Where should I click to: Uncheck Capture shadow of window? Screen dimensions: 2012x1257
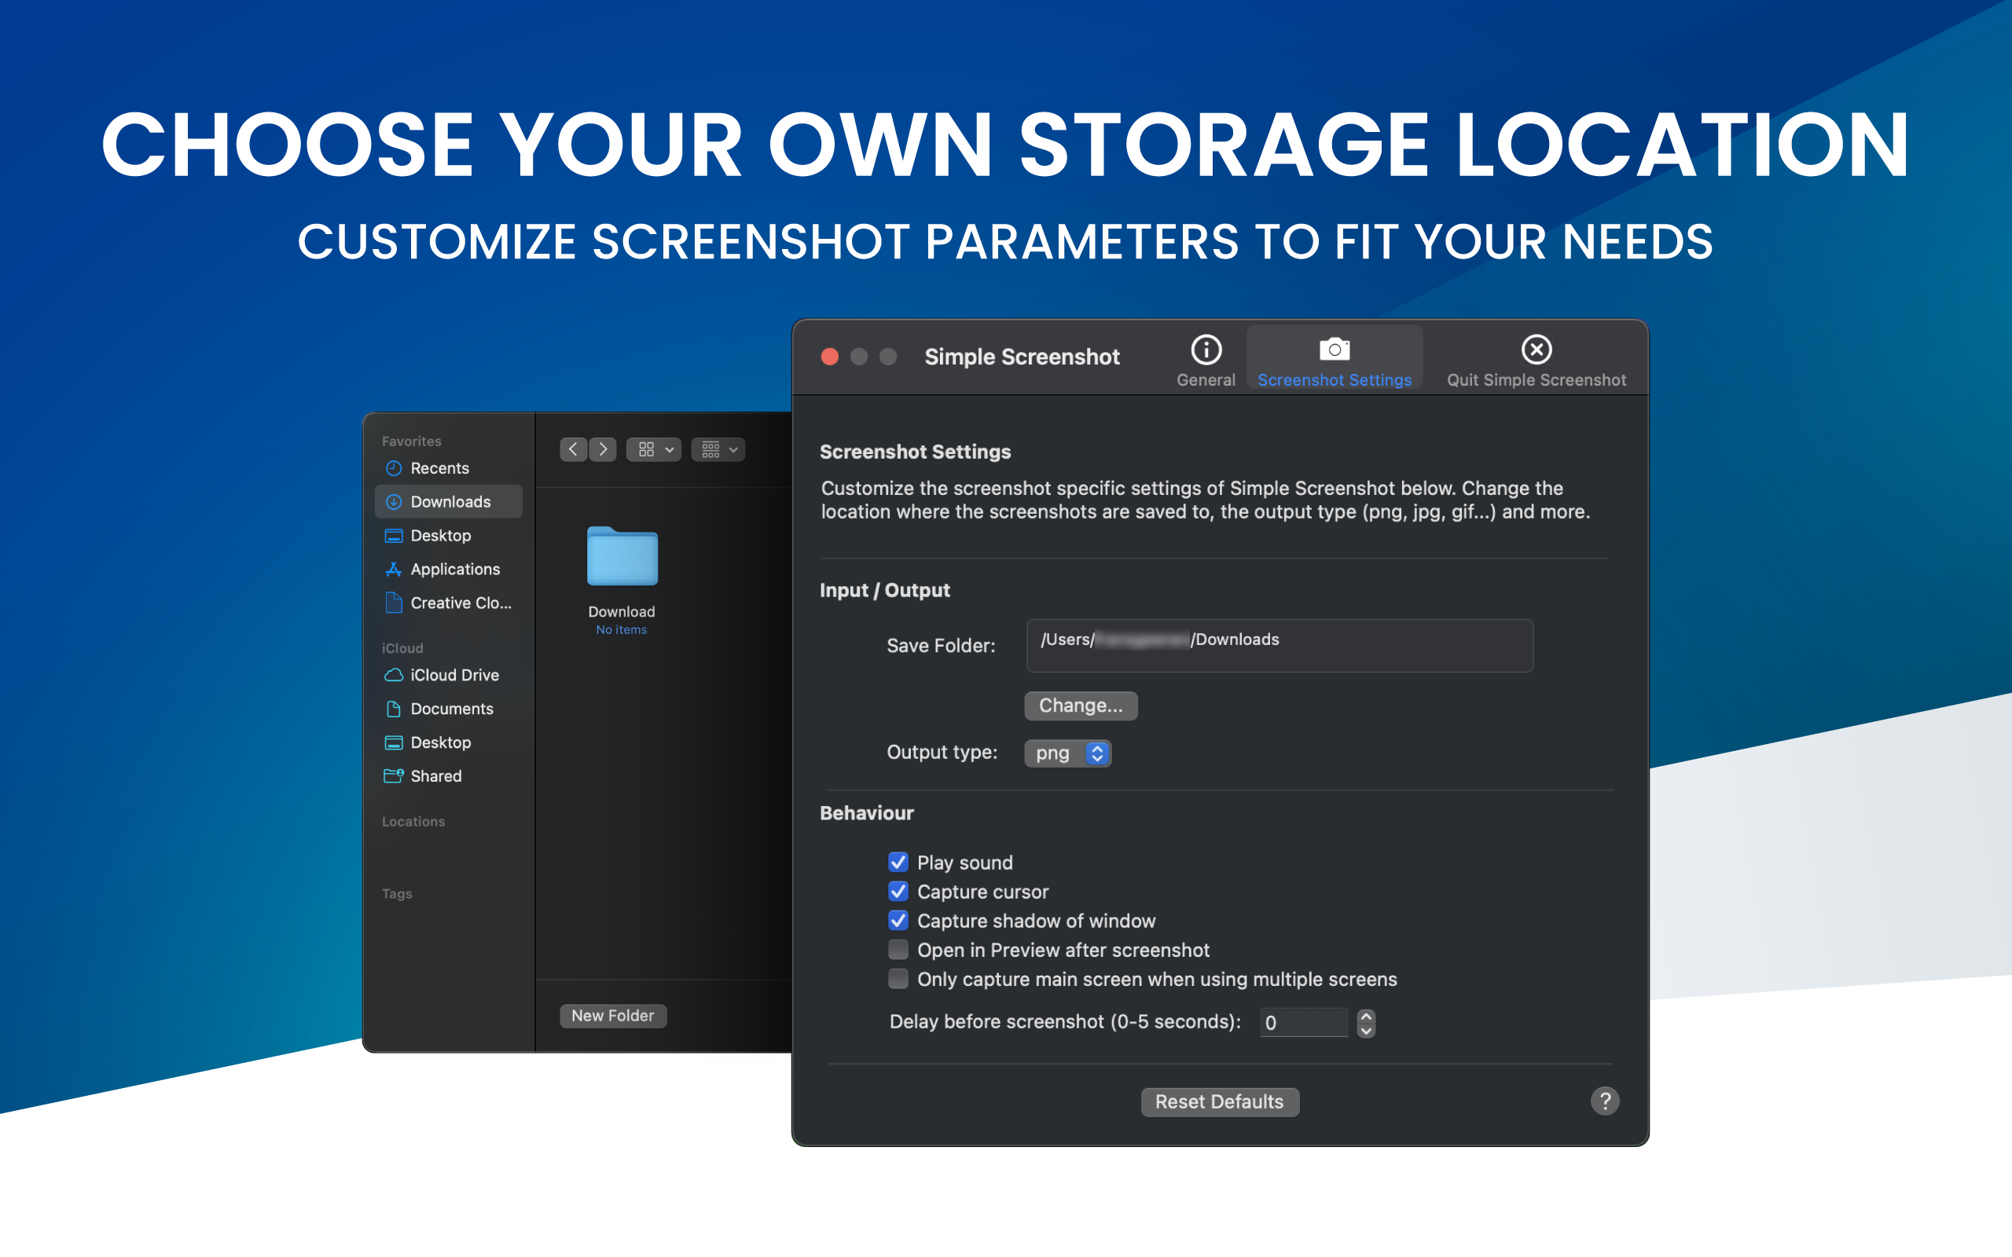898,920
